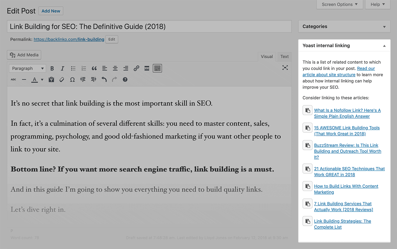397x249 pixels.
Task: Increase paragraph indent
Action: [93, 80]
